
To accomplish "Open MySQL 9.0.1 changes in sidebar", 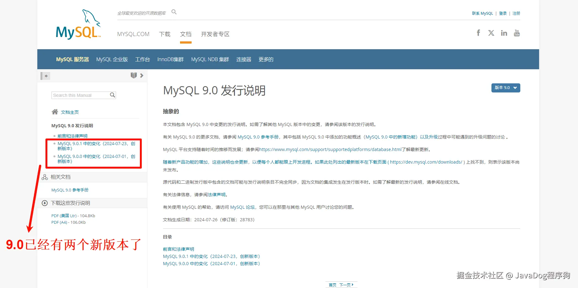I will tap(96, 146).
